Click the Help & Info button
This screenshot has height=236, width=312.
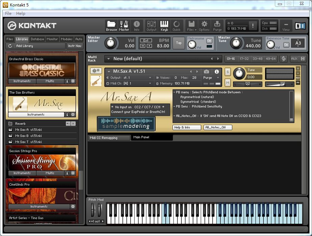coord(187,127)
